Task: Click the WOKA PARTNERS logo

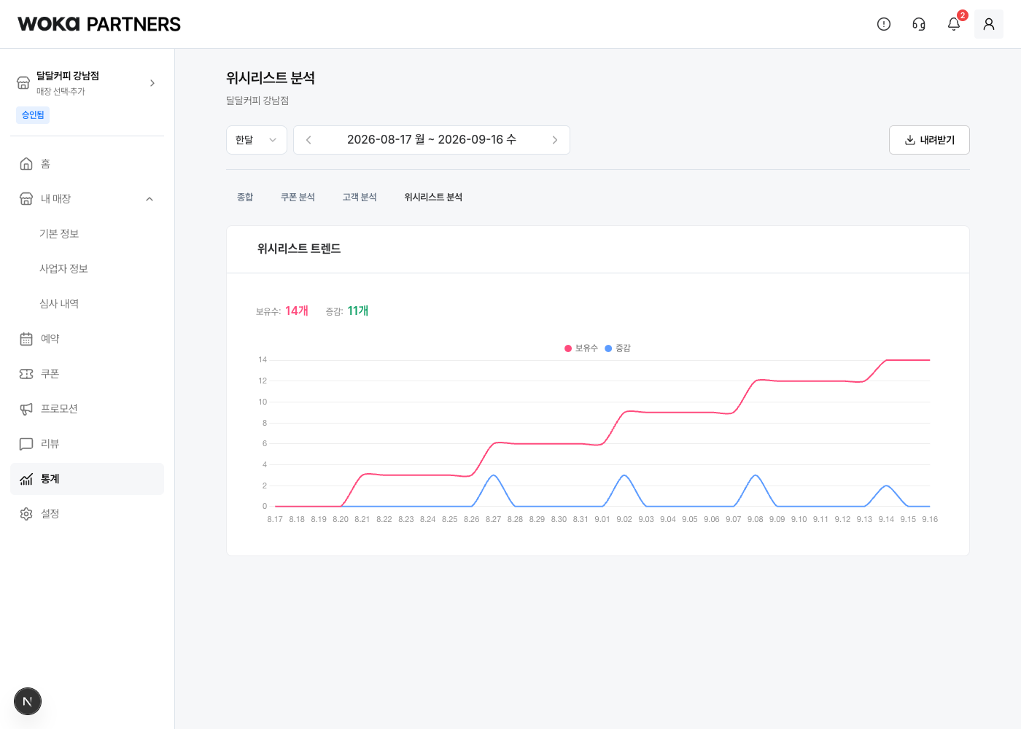Action: click(x=99, y=24)
